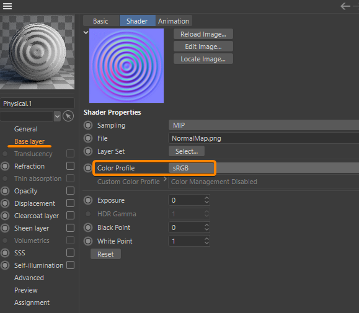Toggle the Opacity animation dot
359x313 pixels.
pos(5,191)
